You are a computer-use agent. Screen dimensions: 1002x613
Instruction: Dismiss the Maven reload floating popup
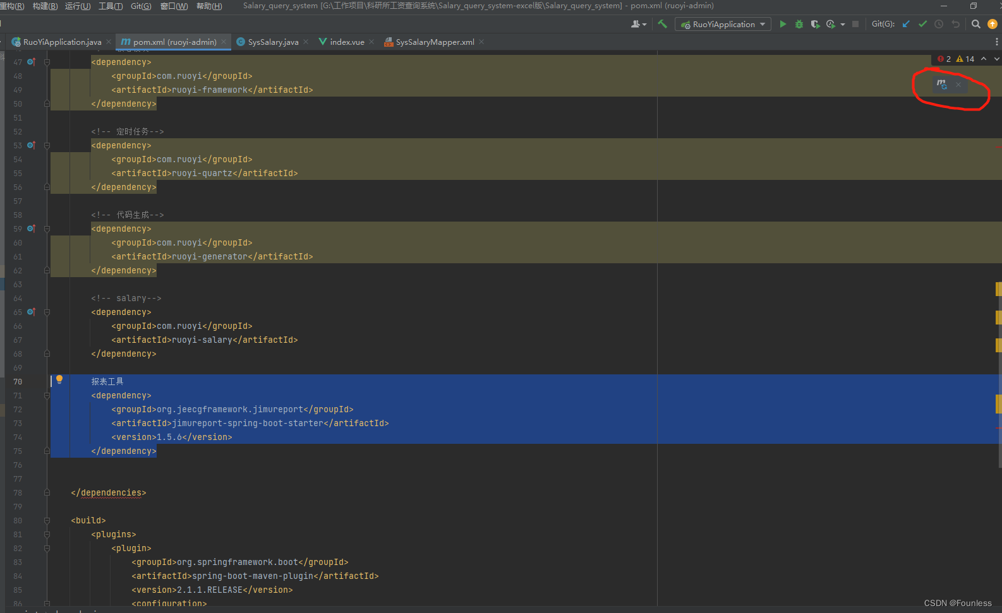click(x=958, y=85)
